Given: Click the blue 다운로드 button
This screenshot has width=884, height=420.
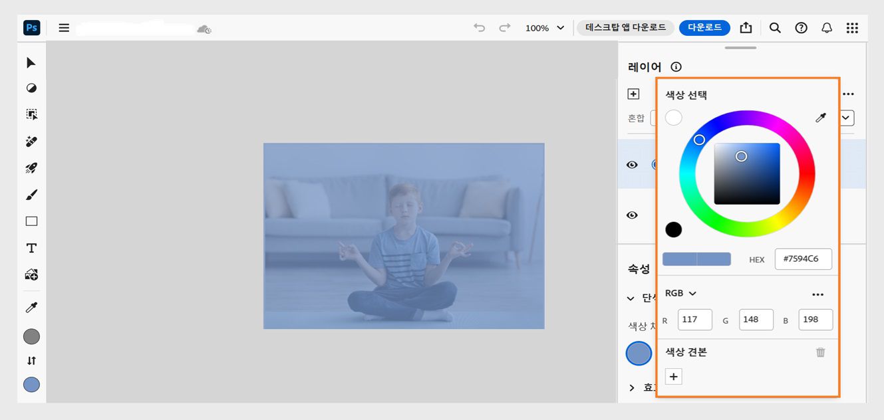Looking at the screenshot, I should pos(704,28).
